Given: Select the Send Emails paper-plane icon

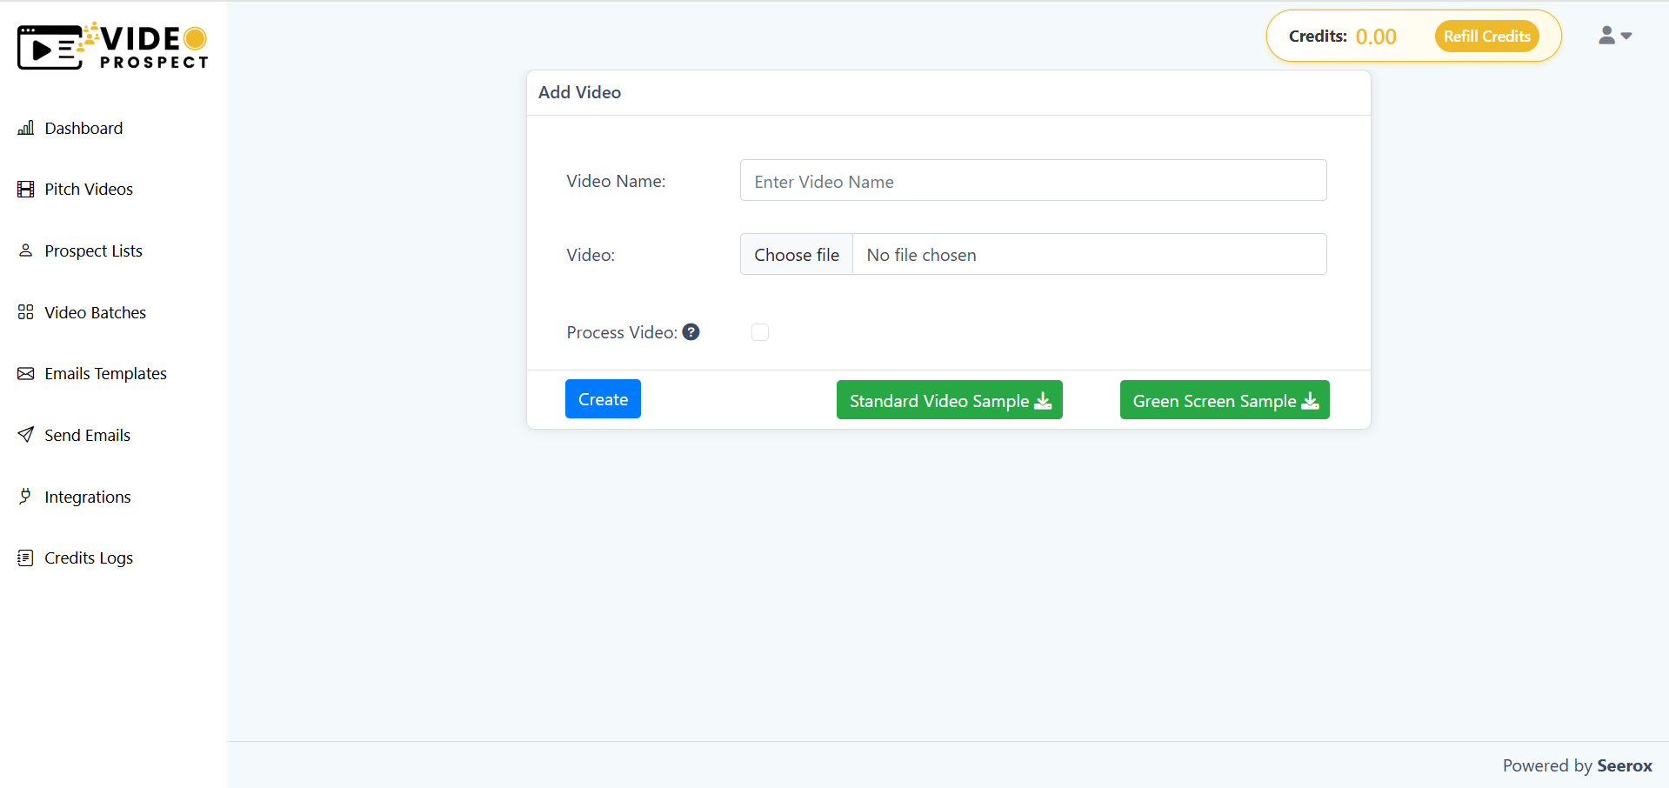Looking at the screenshot, I should pos(26,435).
